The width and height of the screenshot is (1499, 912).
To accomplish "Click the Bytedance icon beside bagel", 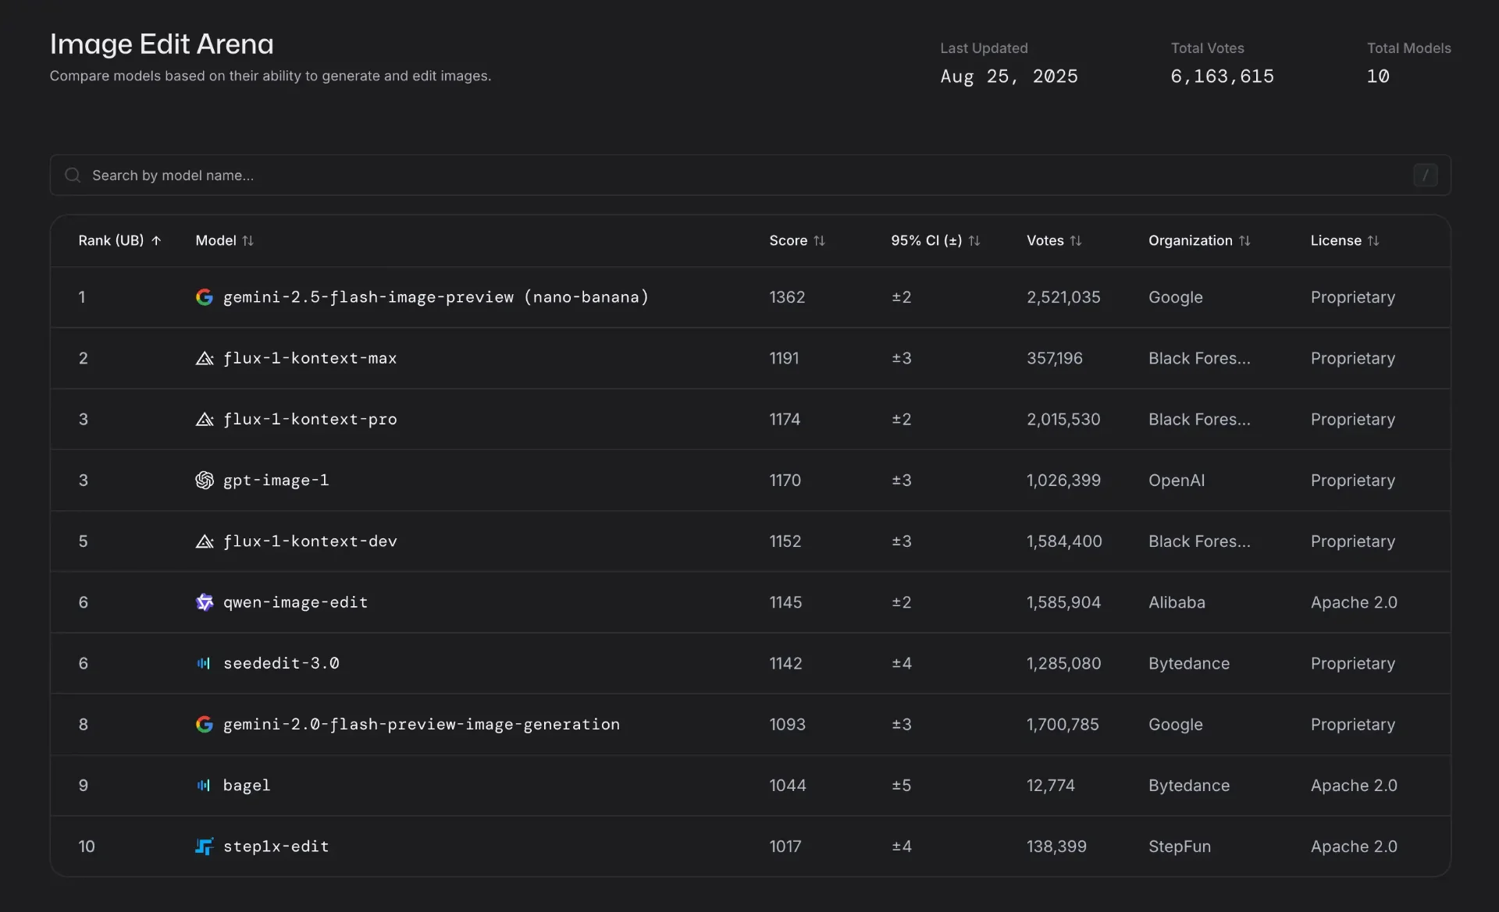I will pos(204,785).
